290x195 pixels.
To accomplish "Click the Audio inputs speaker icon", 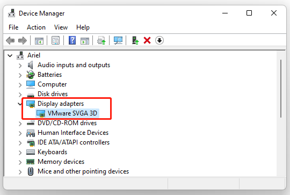I will tap(30, 65).
